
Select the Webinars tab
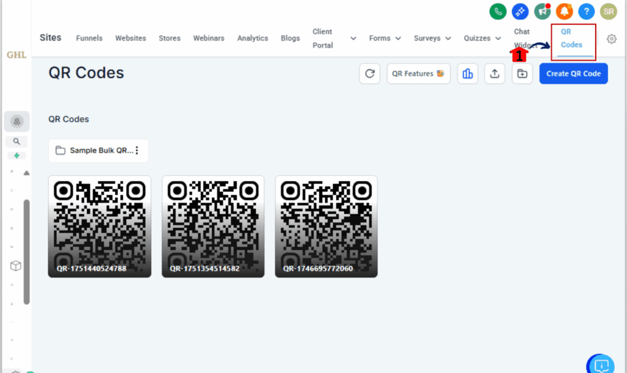pyautogui.click(x=209, y=39)
